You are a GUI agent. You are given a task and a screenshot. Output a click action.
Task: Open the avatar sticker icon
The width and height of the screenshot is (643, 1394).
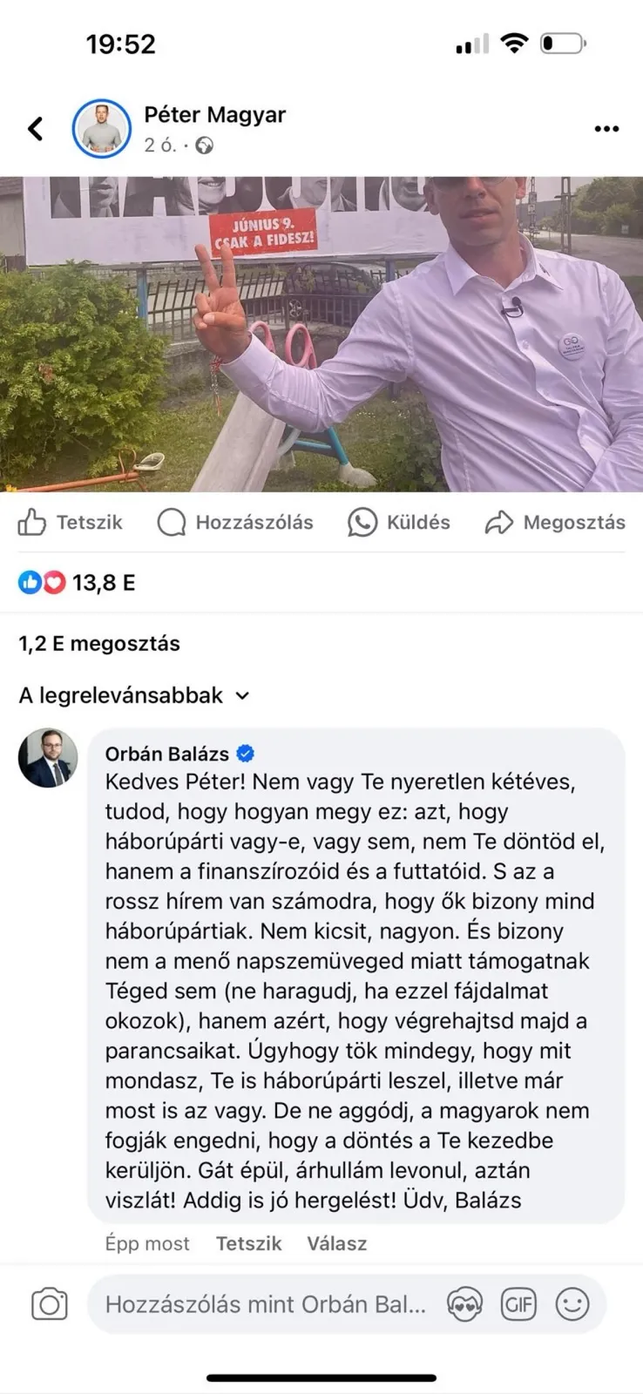pos(464,1304)
